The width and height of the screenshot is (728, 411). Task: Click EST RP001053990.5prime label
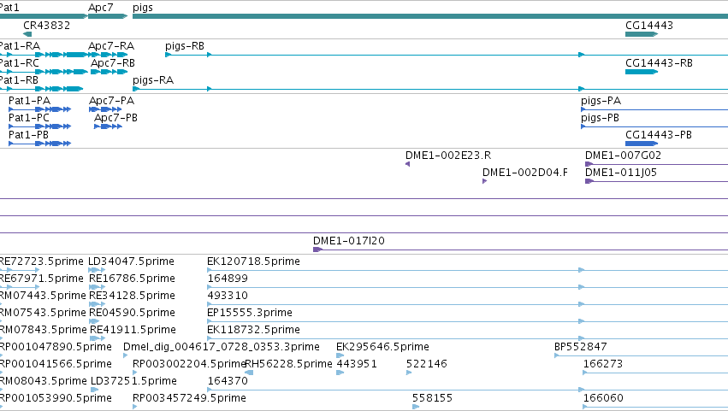56,398
